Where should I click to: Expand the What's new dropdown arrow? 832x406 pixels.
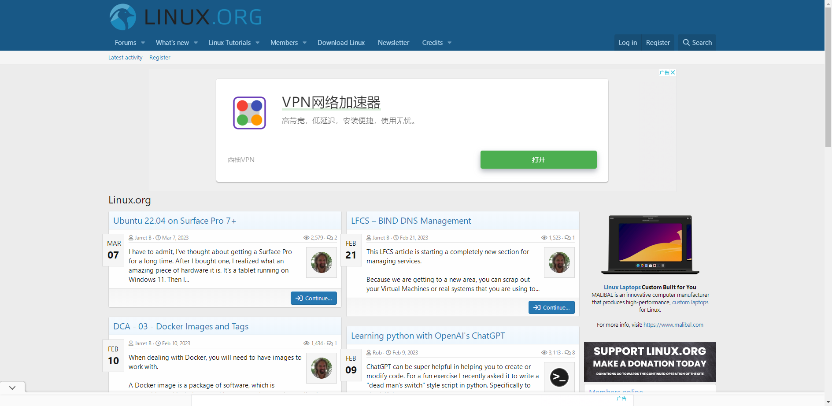(196, 43)
